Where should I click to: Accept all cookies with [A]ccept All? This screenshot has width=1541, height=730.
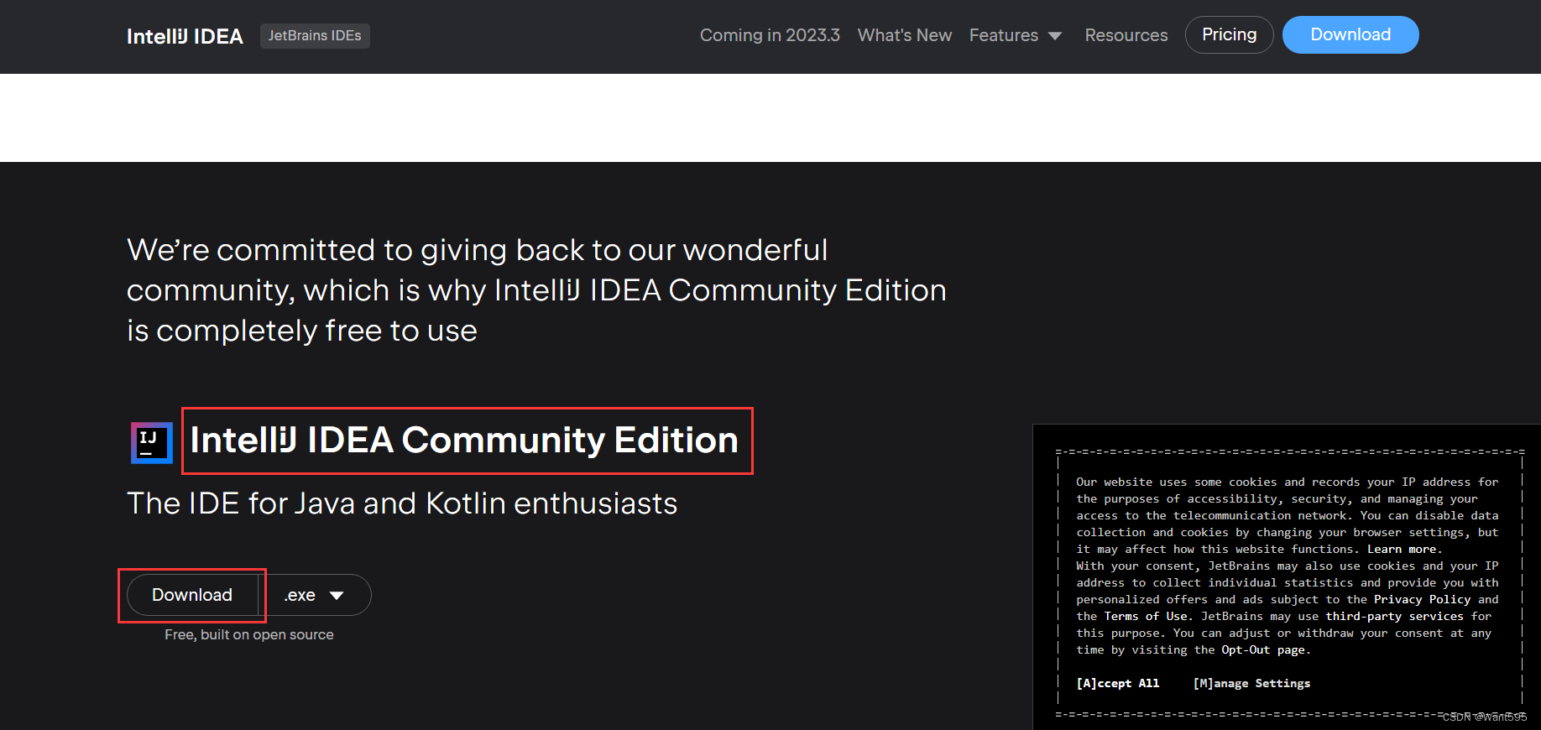(1118, 683)
